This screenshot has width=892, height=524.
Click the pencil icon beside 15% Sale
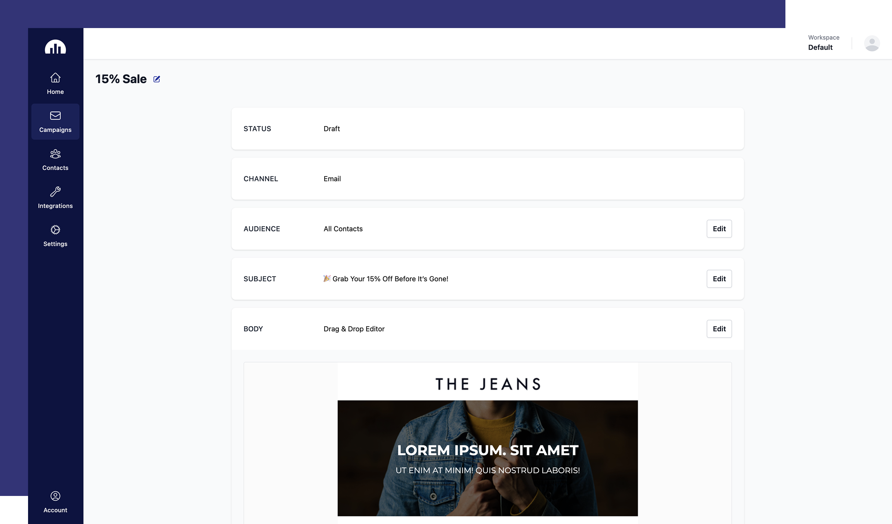click(x=157, y=79)
